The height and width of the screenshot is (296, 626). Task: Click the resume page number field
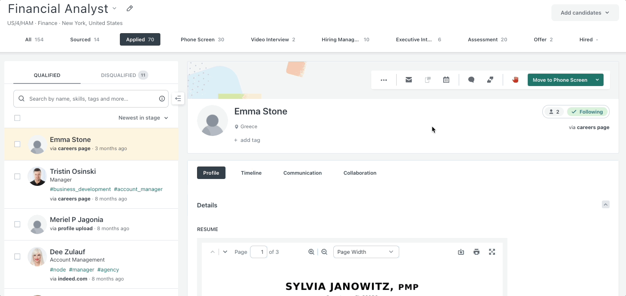(259, 252)
